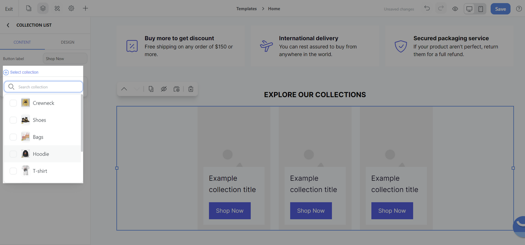The image size is (525, 245).
Task: Switch to the Content tab
Action: (x=22, y=42)
